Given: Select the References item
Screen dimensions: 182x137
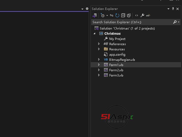Looking at the screenshot, I should 117,44.
